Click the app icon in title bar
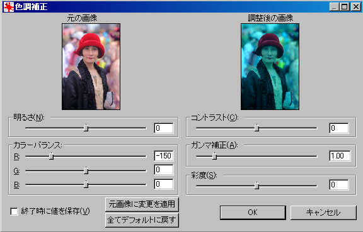 pos(9,7)
